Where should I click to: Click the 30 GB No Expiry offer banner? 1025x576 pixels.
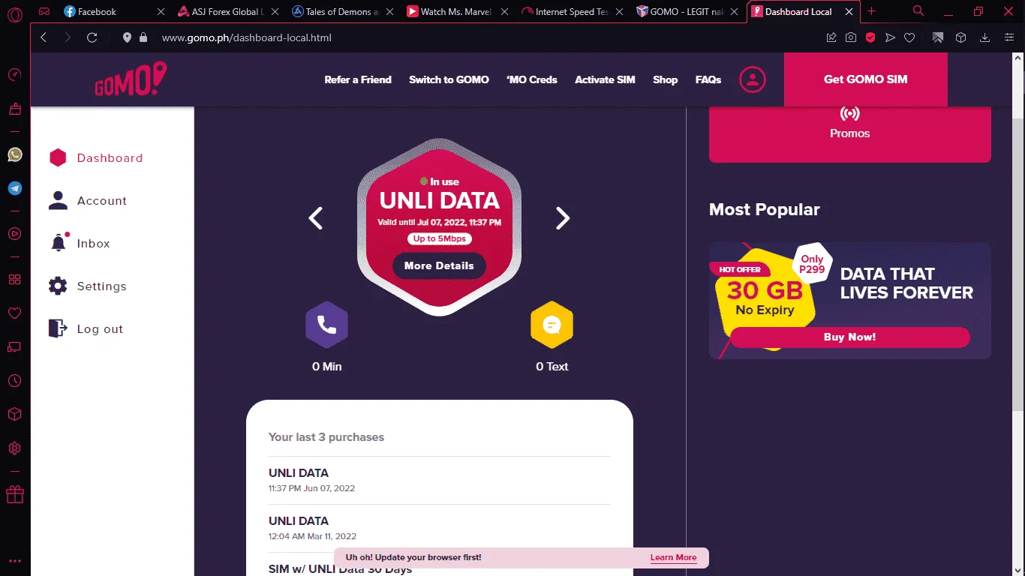pos(850,300)
